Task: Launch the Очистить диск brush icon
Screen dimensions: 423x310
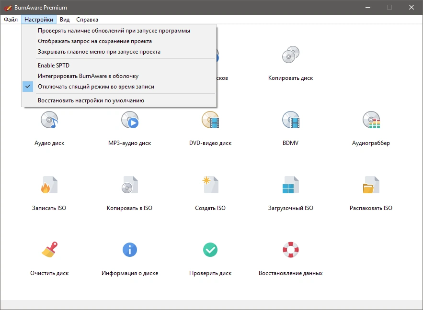Action: pyautogui.click(x=49, y=250)
